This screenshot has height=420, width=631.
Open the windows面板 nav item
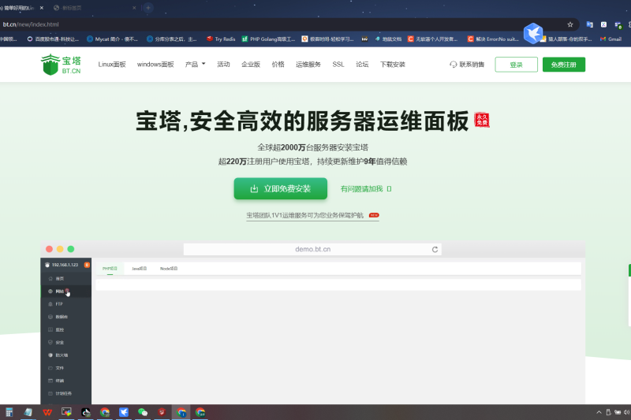pyautogui.click(x=155, y=65)
